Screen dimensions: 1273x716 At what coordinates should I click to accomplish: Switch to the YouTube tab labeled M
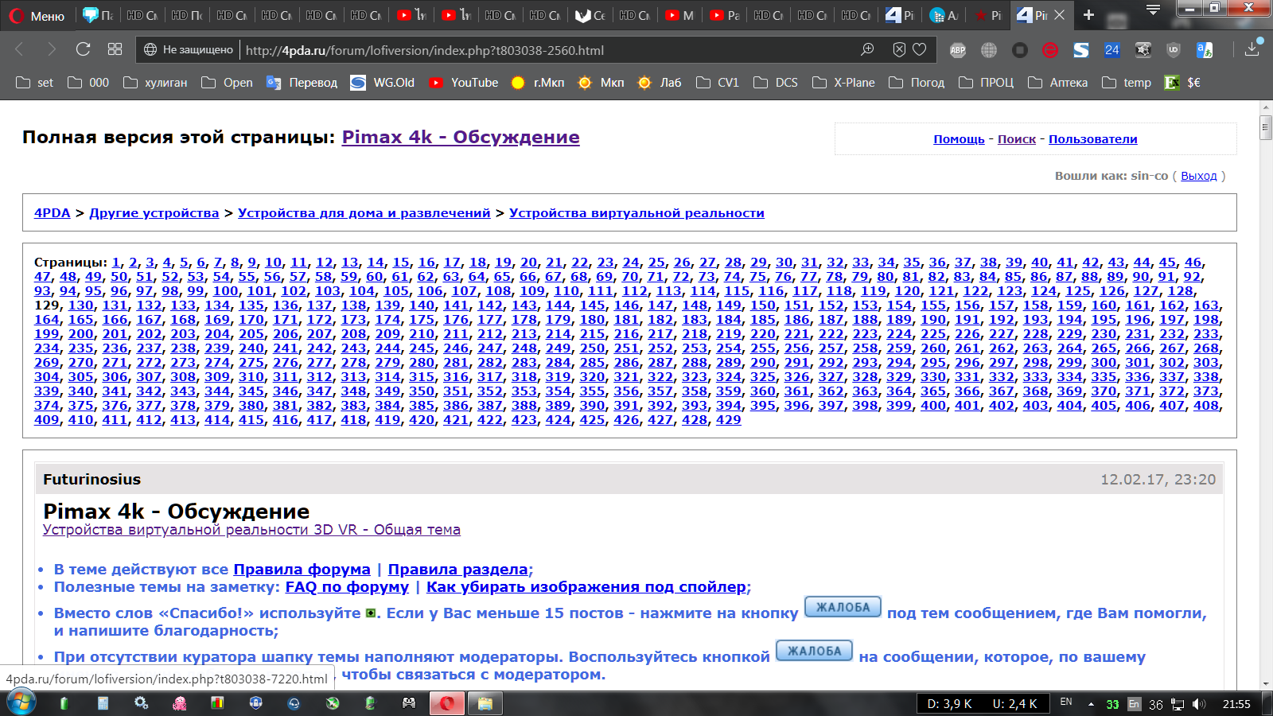coord(679,15)
